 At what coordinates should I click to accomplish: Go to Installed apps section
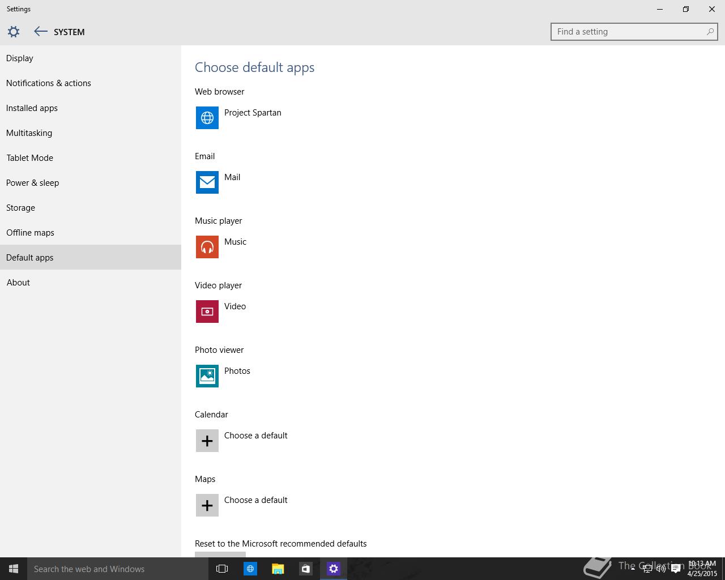click(91, 108)
